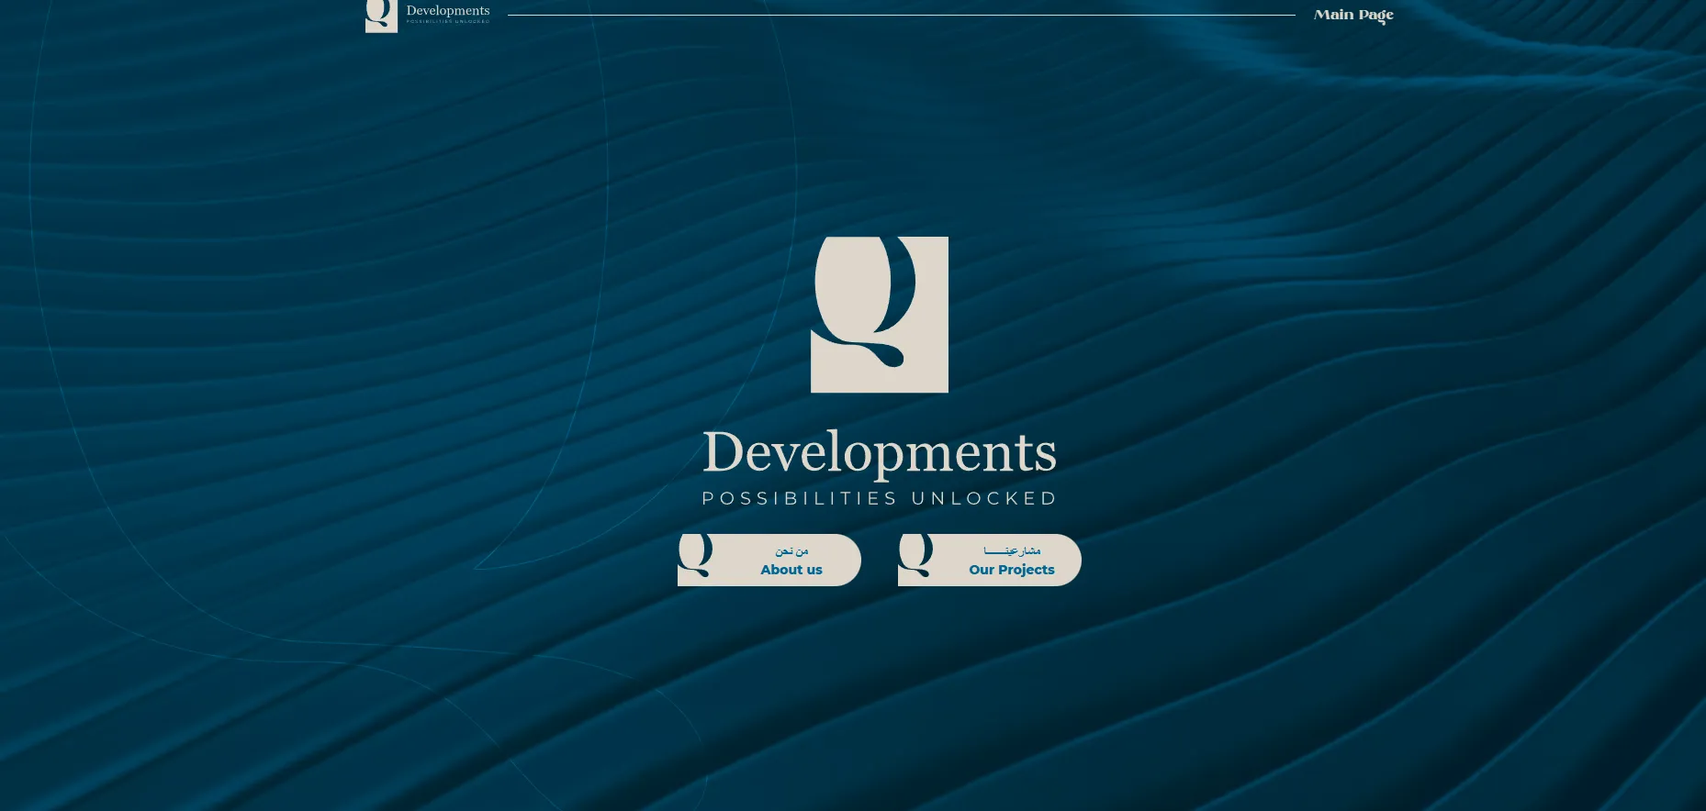This screenshot has width=1706, height=811.
Task: Click the Q emblem on About us button
Action: (x=695, y=556)
